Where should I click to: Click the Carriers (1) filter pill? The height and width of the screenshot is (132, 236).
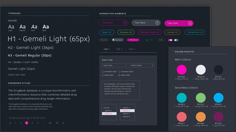coord(172,32)
